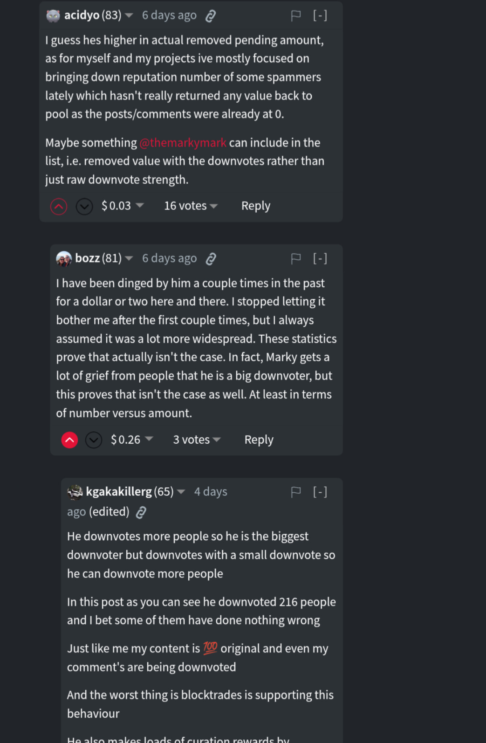Downvote acidyo's comment
Screen dimensions: 486x743
pos(84,206)
